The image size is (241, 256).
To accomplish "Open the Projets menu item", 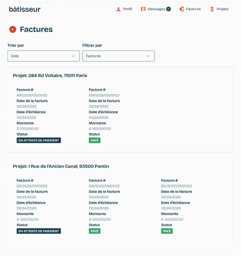I will tap(222, 9).
